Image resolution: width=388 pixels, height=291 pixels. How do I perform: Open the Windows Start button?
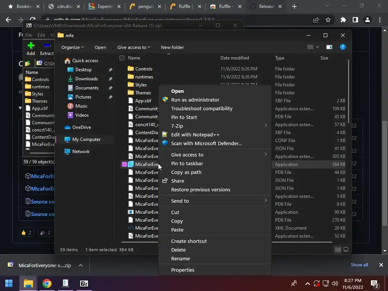click(x=9, y=283)
